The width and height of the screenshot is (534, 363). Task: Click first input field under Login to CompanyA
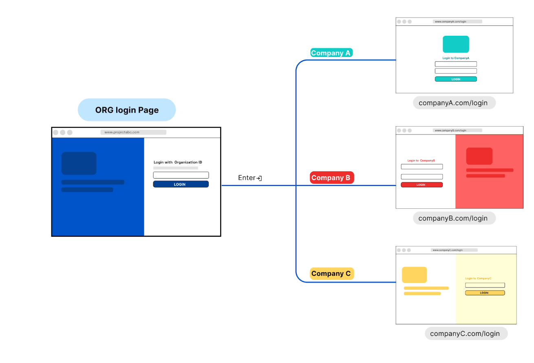coord(456,64)
